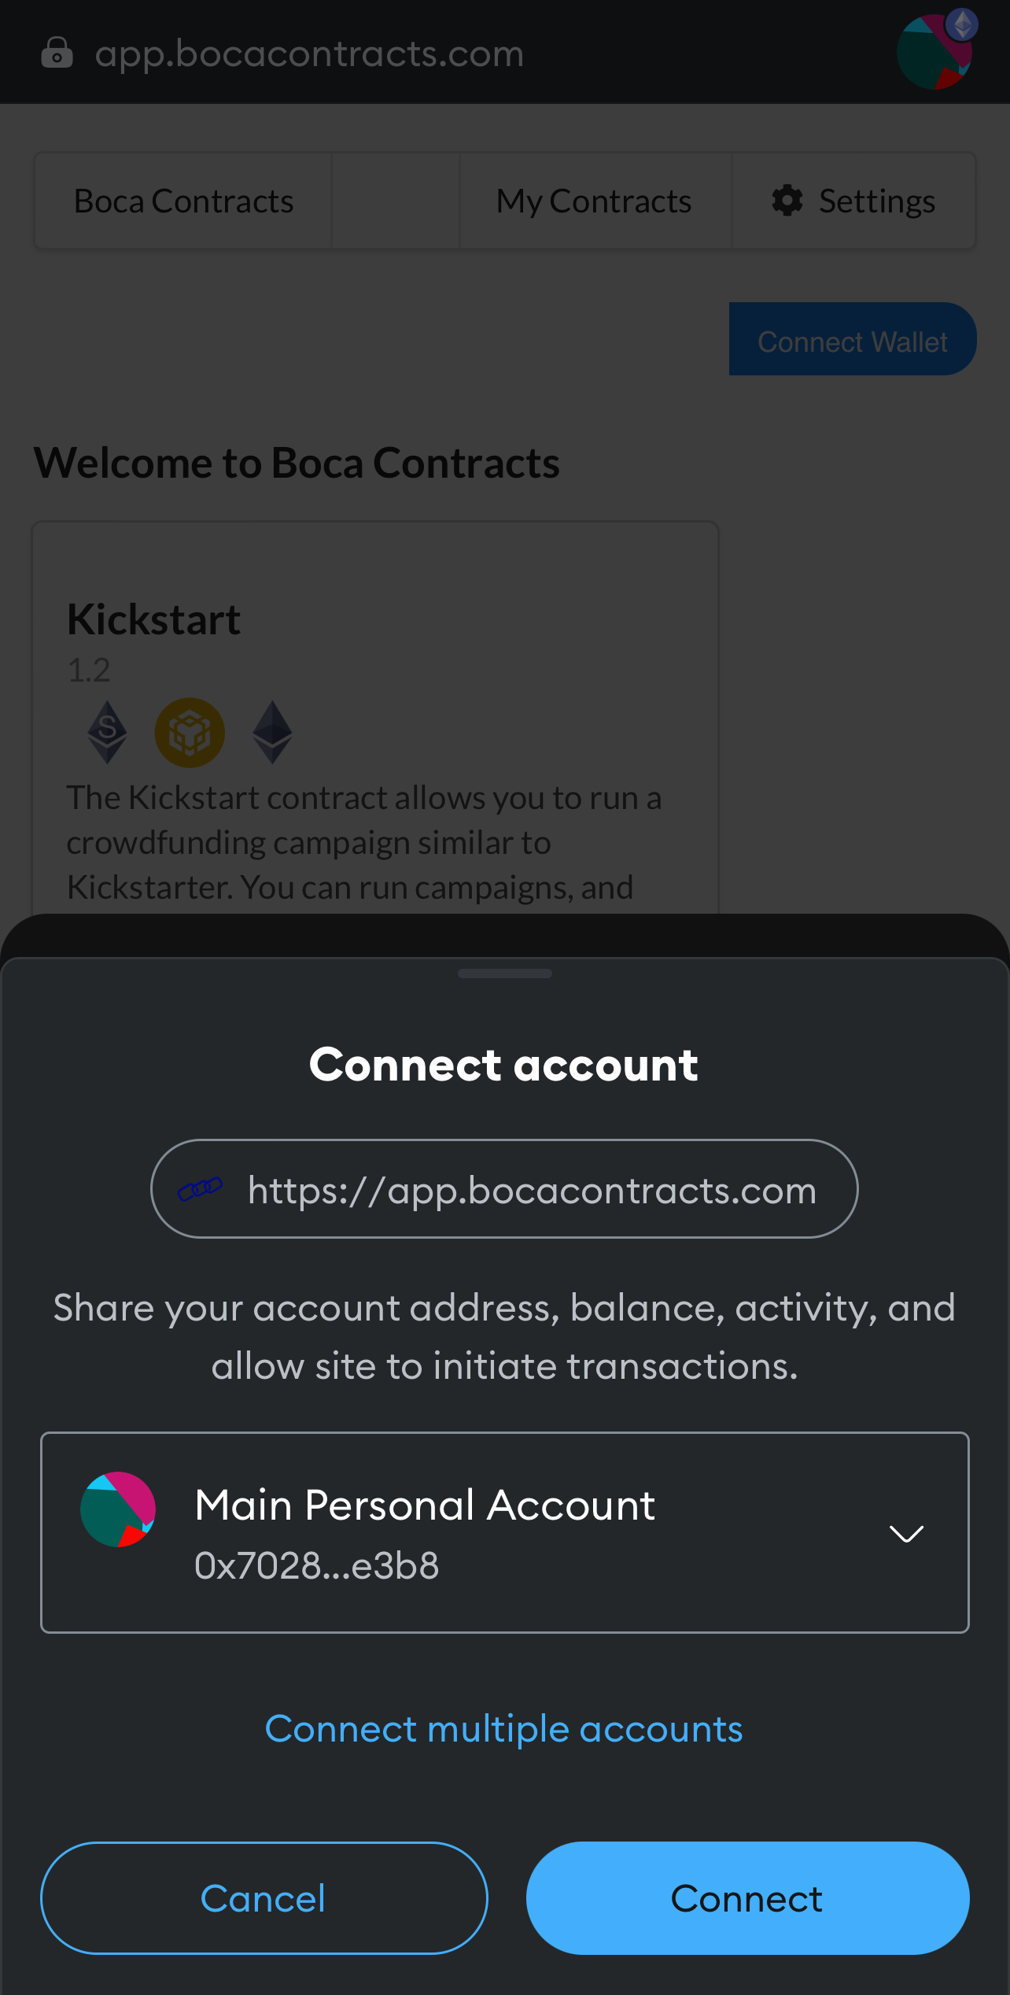The height and width of the screenshot is (1995, 1010).
Task: Expand the account selector chevron
Action: point(906,1533)
